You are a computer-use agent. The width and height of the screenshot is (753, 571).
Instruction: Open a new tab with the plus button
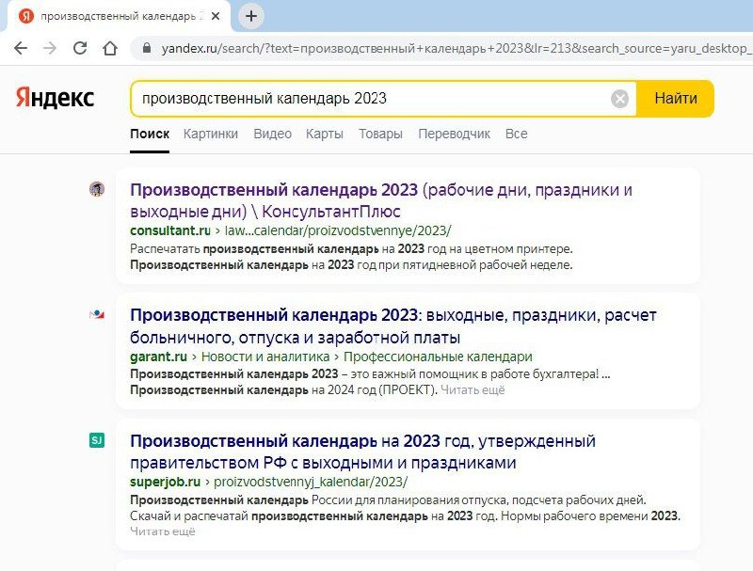pyautogui.click(x=251, y=16)
